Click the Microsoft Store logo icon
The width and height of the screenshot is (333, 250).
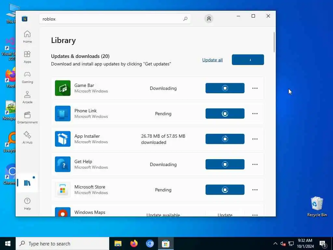tap(25, 19)
